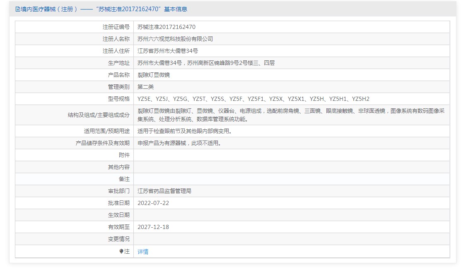Select intended use text 适用于检查眼前节及其他眼内部病变用
This screenshot has width=461, height=274.
185,131
